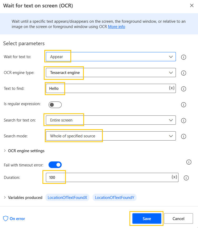View info tooltip for Search mode
This screenshot has width=198, height=228.
point(183,136)
